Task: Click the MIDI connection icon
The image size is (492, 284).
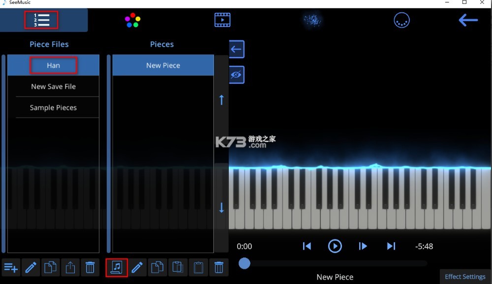Action: click(x=401, y=20)
